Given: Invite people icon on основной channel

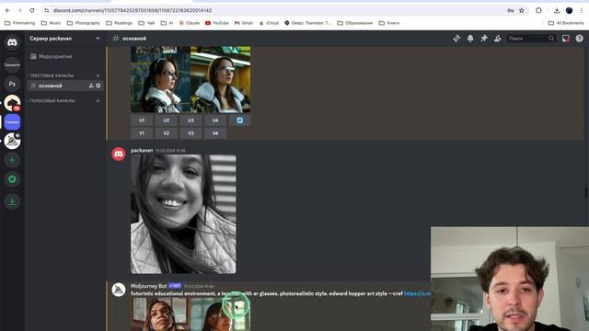Looking at the screenshot, I should coord(91,86).
